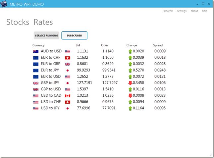This screenshot has width=214, height=158.
Task: Click US flag in AUD to USD row
Action: (x=67, y=51)
